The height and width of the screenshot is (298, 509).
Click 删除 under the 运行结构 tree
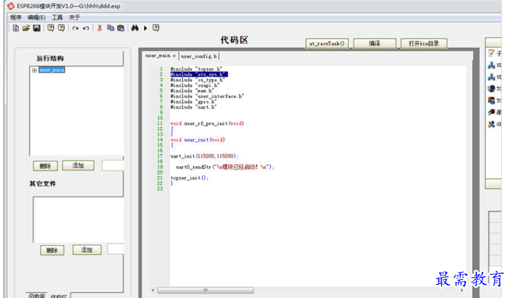click(x=45, y=166)
